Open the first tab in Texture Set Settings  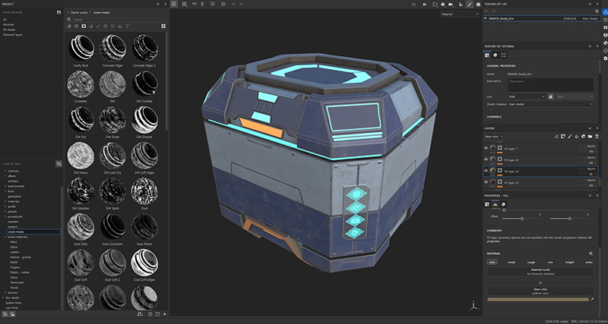tap(487, 55)
